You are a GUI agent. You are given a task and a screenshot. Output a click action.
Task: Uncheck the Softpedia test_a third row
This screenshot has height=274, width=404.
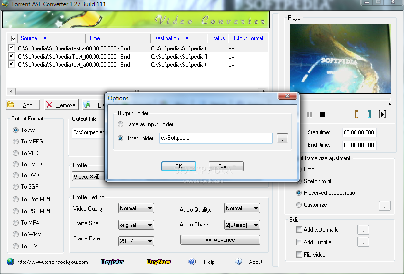12,64
